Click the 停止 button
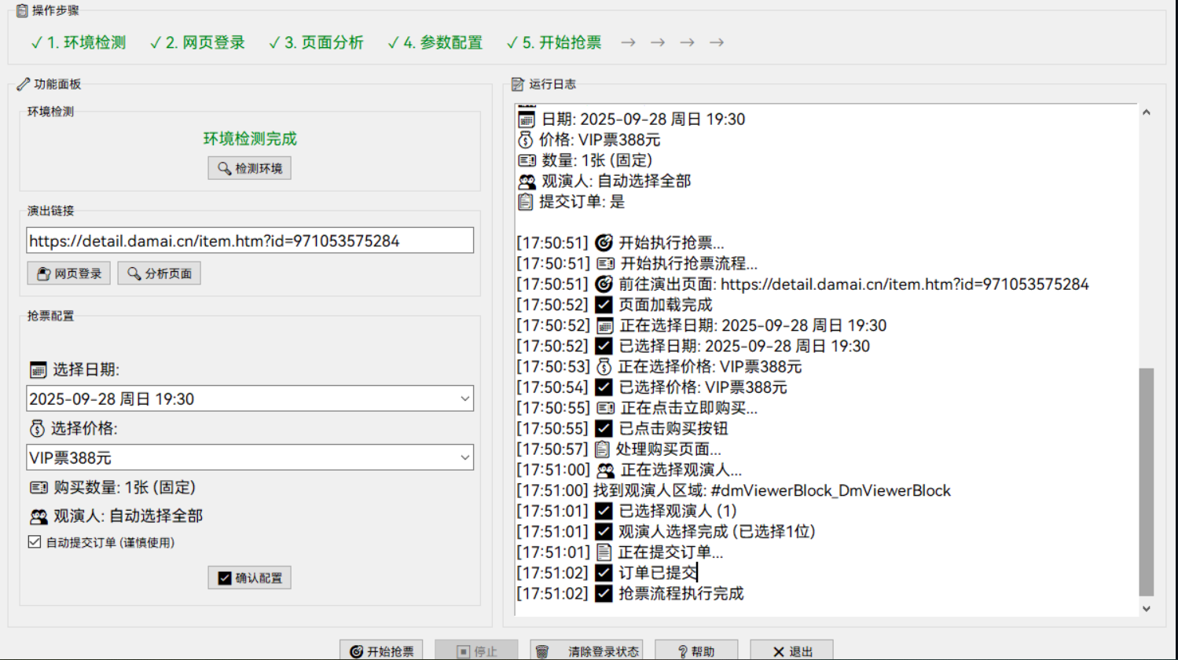The height and width of the screenshot is (660, 1178). tap(476, 651)
